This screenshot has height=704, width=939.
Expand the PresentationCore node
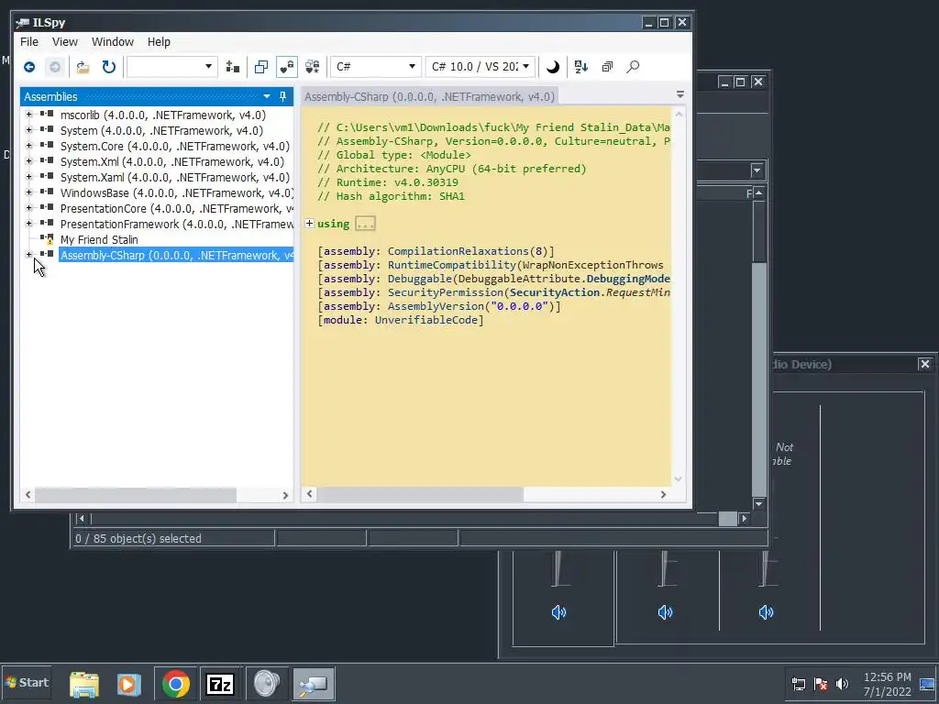tap(28, 207)
